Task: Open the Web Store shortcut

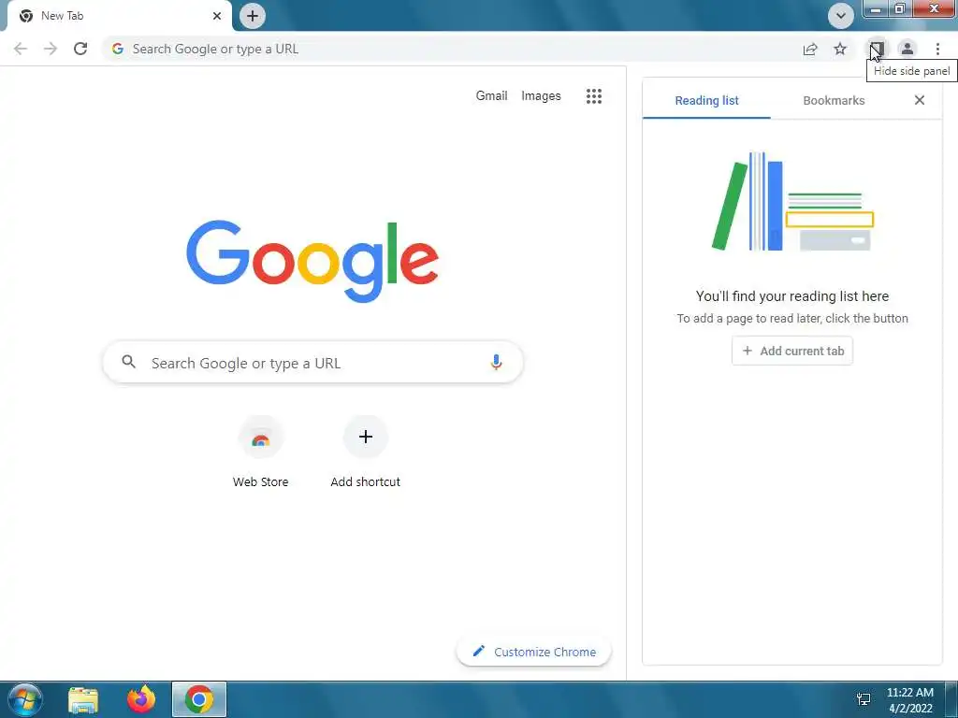Action: [261, 452]
